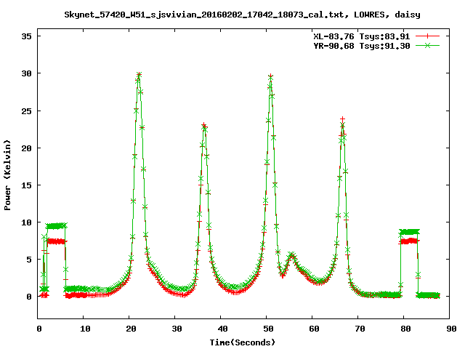Click the x-axis tick label 10

85,329
